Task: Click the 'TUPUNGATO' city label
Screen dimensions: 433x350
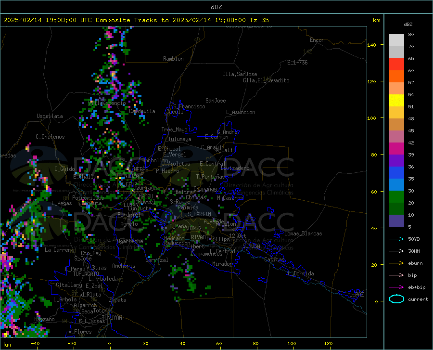Action: click(86, 274)
